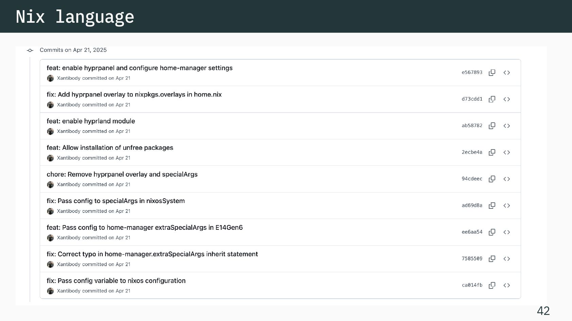Copy full SHA for commit ee6aa54
This screenshot has height=321, width=572.
(x=492, y=232)
